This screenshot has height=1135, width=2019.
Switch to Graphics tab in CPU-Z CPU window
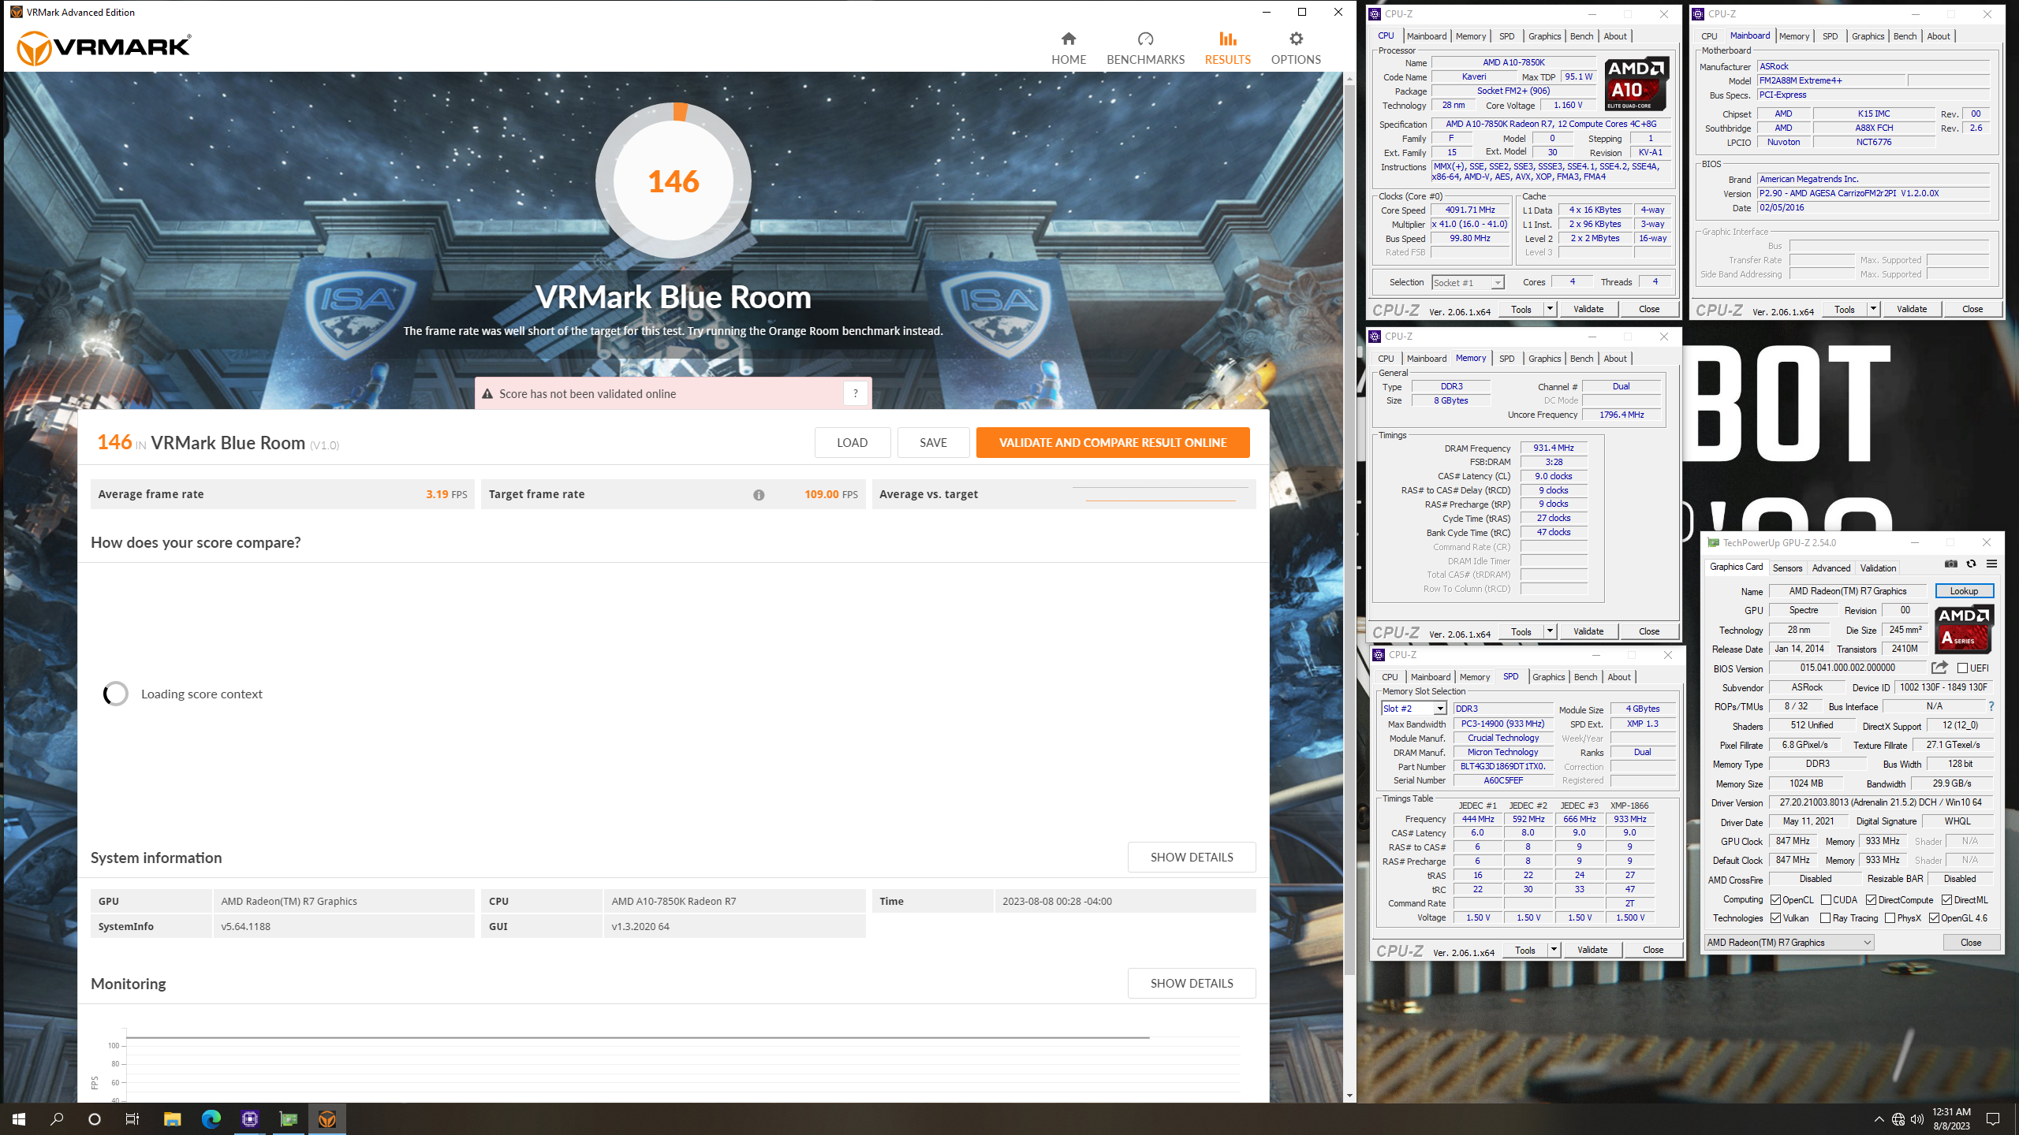click(1544, 36)
